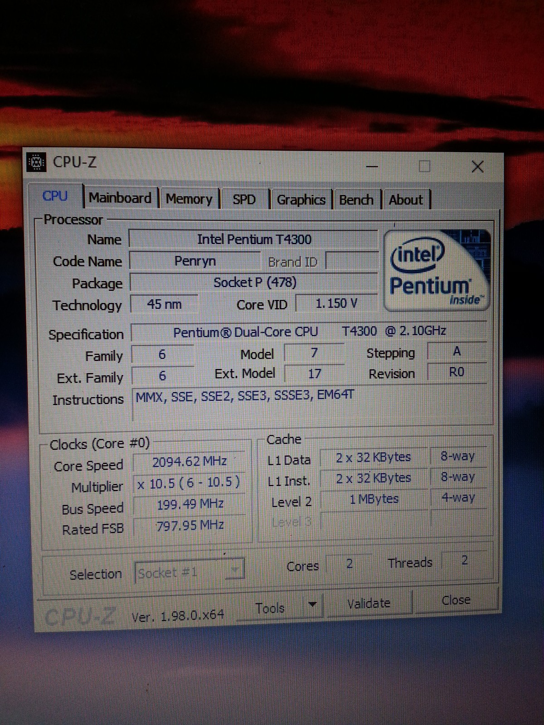Image resolution: width=544 pixels, height=725 pixels.
Task: Click the CPU-Z app icon in title bar
Action: point(36,162)
